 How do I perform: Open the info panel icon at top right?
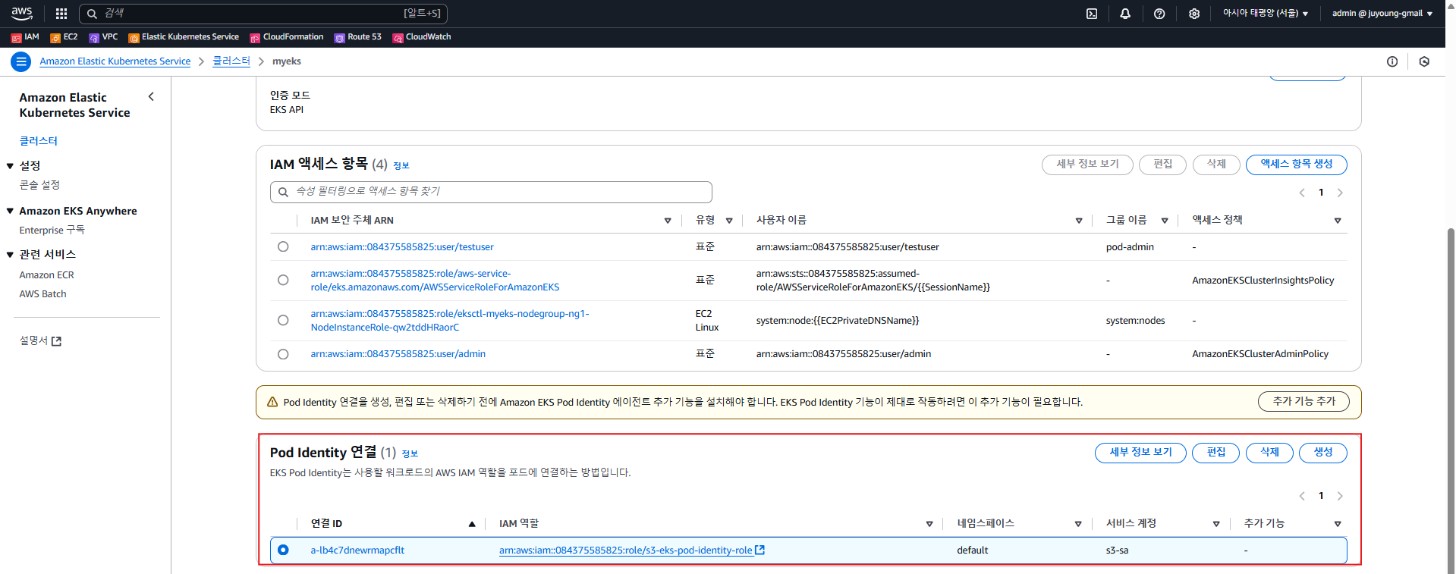1392,61
